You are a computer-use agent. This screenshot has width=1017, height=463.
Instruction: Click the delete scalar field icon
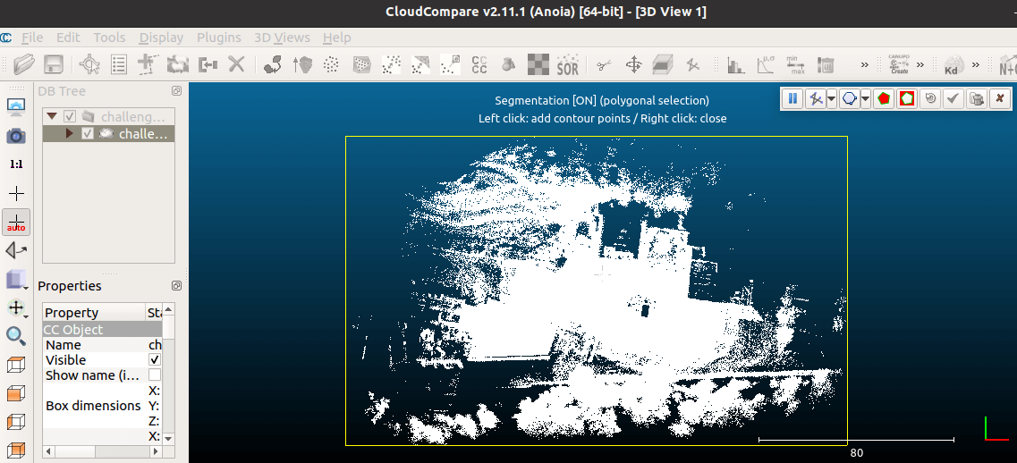[826, 64]
